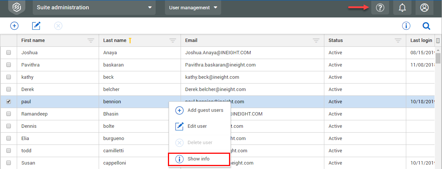The image size is (442, 169).
Task: Select the checkbox for Derek belcher
Action: [9, 90]
